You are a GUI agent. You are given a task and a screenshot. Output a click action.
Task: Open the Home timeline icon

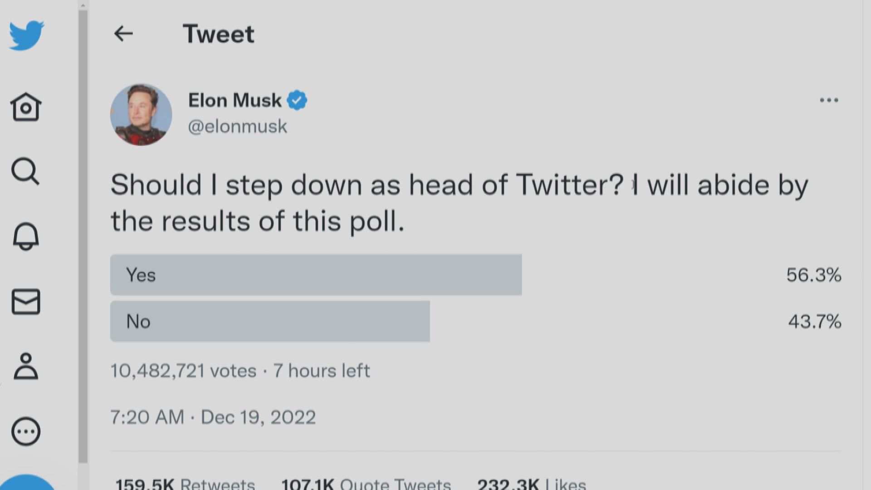[26, 107]
